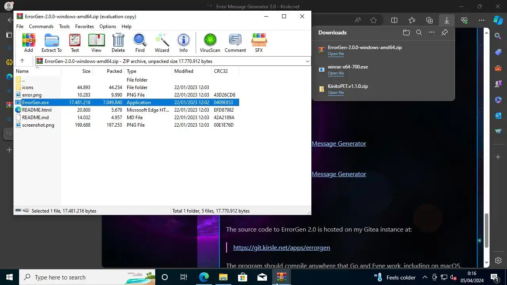Viewport: 507px width, 285px height.
Task: Show hidden system tray icons
Action: click(425, 277)
